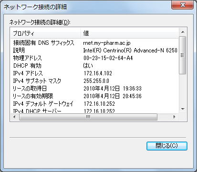Image resolution: width=197 pixels, height=172 pixels.
Task: Select the IPv4 デフォルト ゲートウェイ row
Action: 95,104
